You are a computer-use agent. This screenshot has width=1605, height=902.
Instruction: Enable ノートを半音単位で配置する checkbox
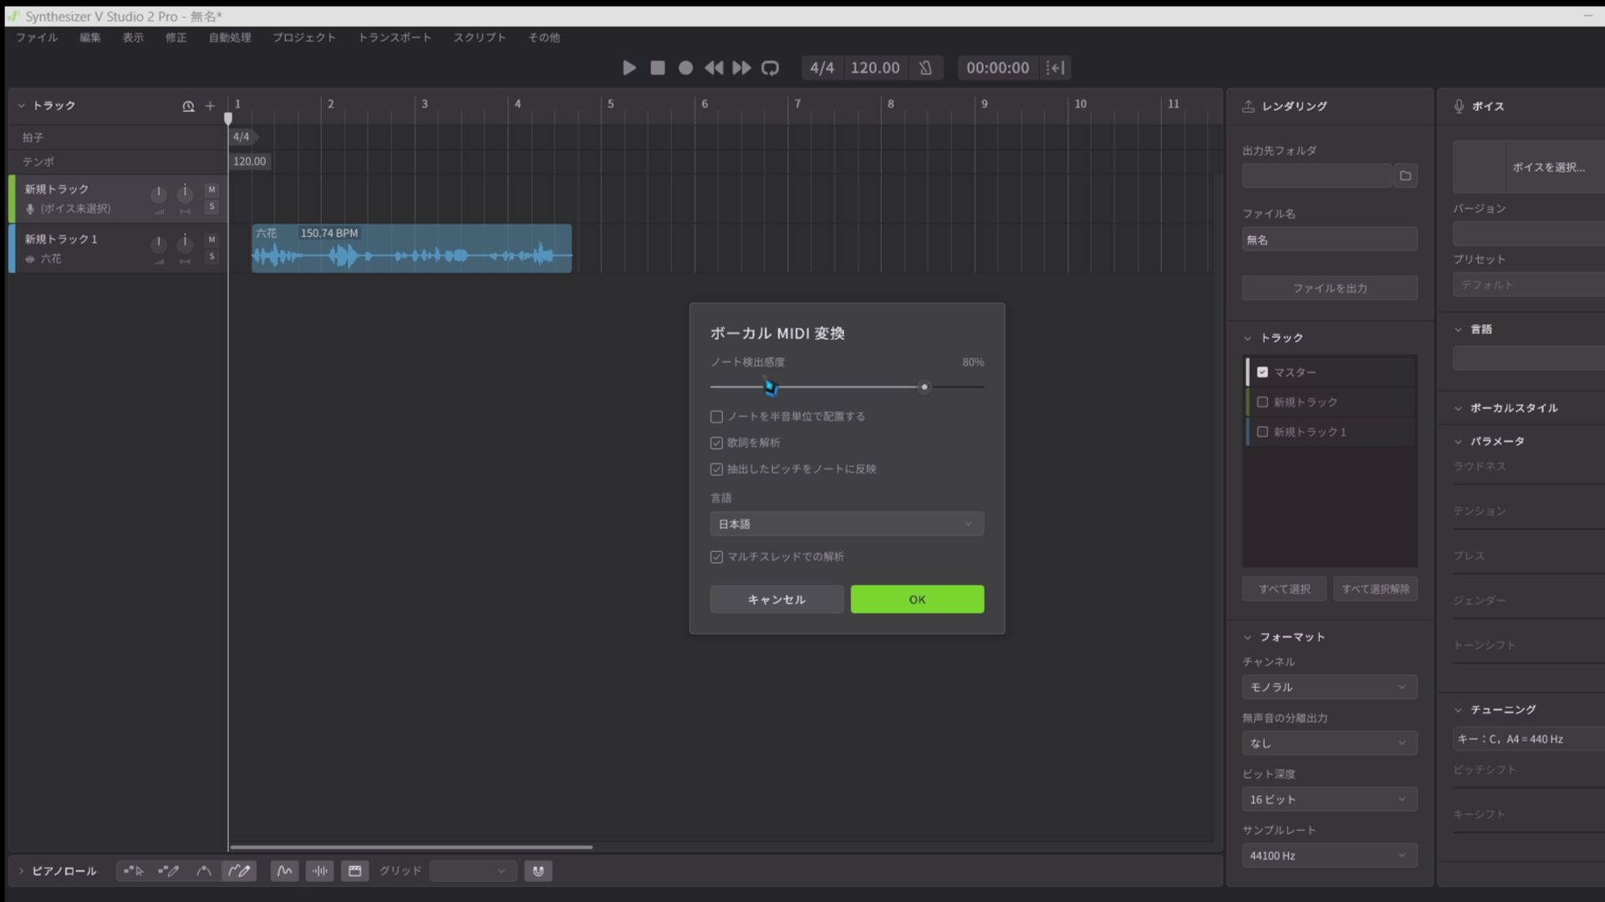tap(716, 417)
